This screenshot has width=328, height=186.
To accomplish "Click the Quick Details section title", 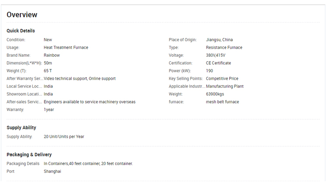I will click(x=21, y=31).
